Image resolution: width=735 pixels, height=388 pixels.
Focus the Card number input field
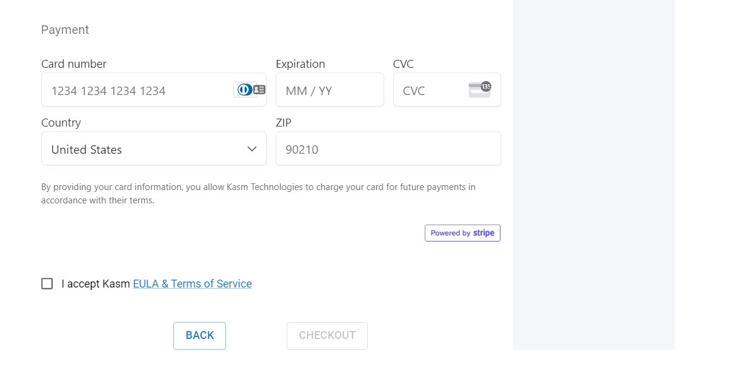136,90
